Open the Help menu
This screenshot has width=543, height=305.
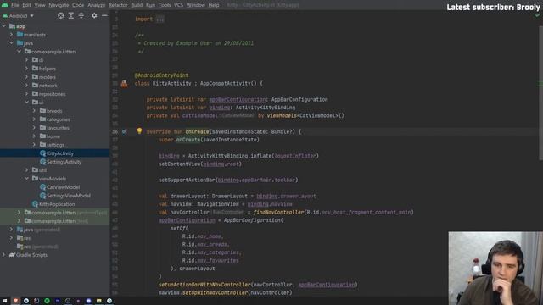214,5
